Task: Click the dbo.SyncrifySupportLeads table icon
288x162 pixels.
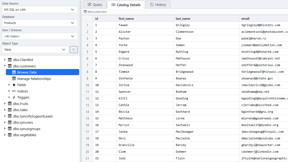Action: (x=10, y=116)
